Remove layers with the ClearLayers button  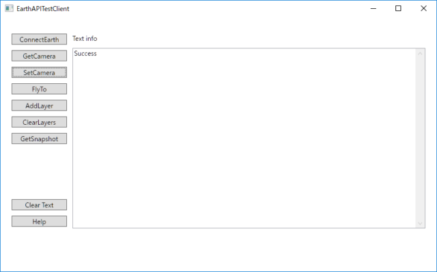click(39, 122)
